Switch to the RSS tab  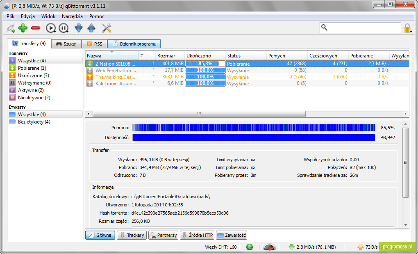pyautogui.click(x=95, y=44)
